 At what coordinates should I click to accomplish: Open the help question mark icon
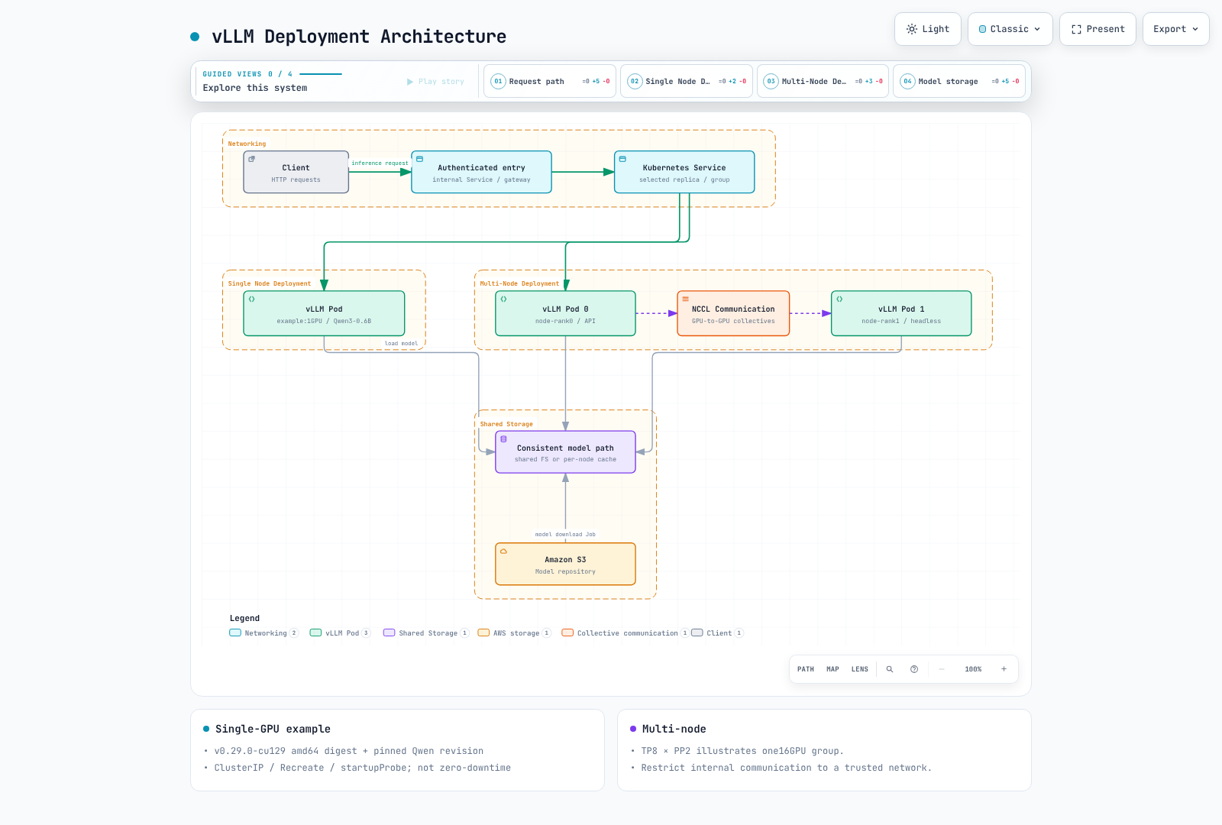pos(914,669)
